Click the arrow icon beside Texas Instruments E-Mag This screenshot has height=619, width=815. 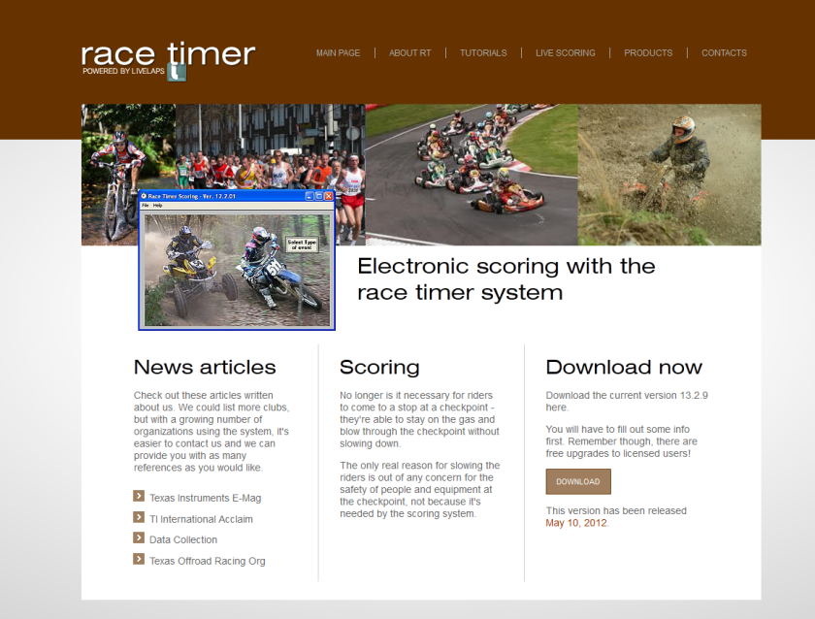(x=138, y=496)
